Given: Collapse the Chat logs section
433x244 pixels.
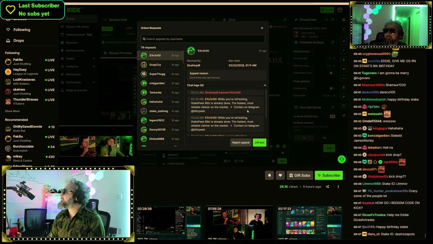Looking at the screenshot, I should 265,85.
